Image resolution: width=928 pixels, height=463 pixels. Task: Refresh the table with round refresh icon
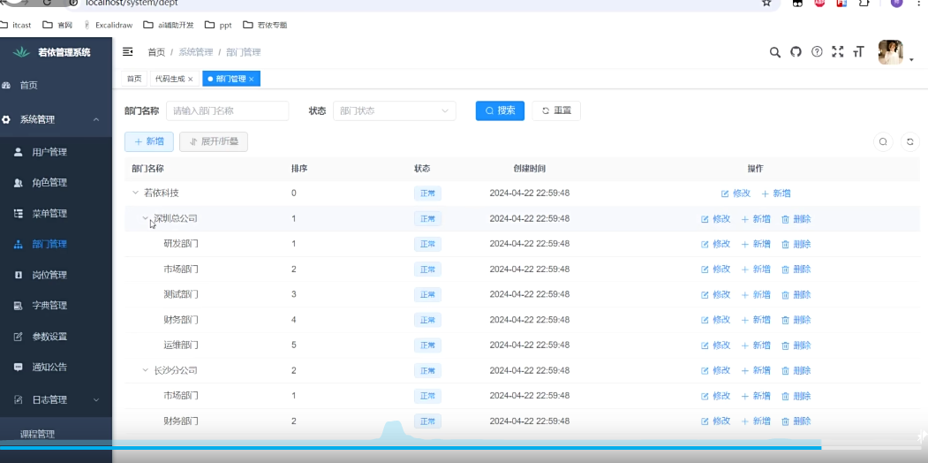pyautogui.click(x=910, y=141)
